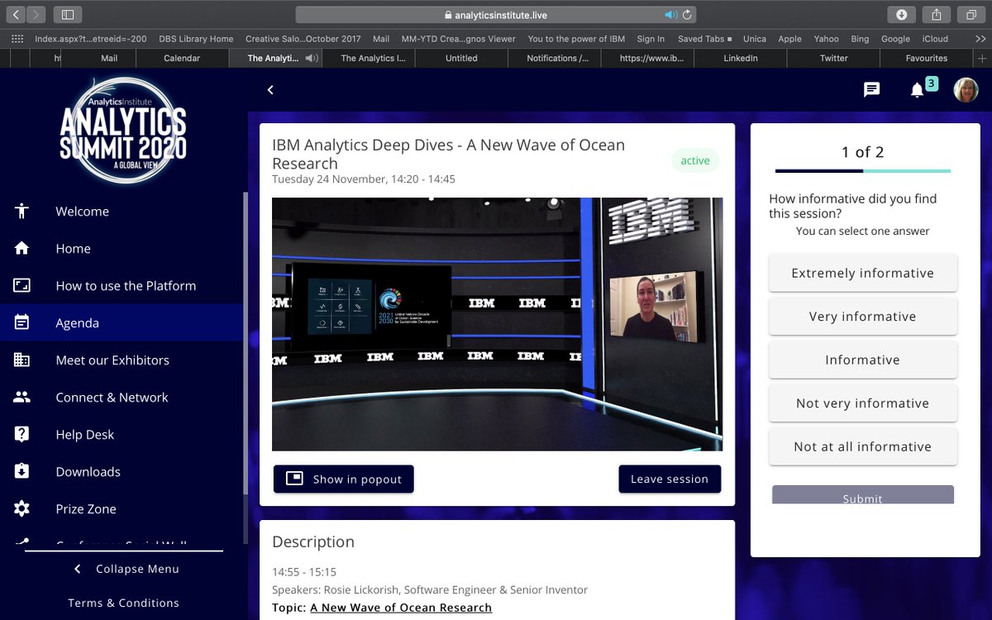Click the Agenda calendar icon
The height and width of the screenshot is (620, 992).
pos(22,323)
